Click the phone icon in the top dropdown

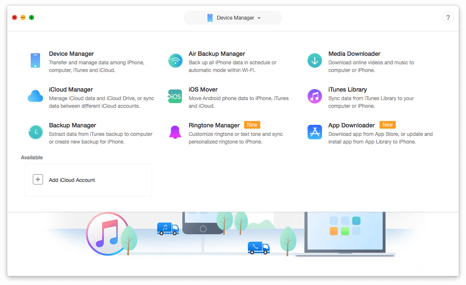pos(210,18)
